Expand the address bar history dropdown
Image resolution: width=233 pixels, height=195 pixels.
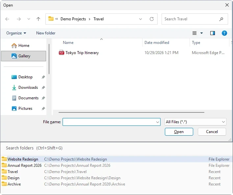(x=141, y=19)
